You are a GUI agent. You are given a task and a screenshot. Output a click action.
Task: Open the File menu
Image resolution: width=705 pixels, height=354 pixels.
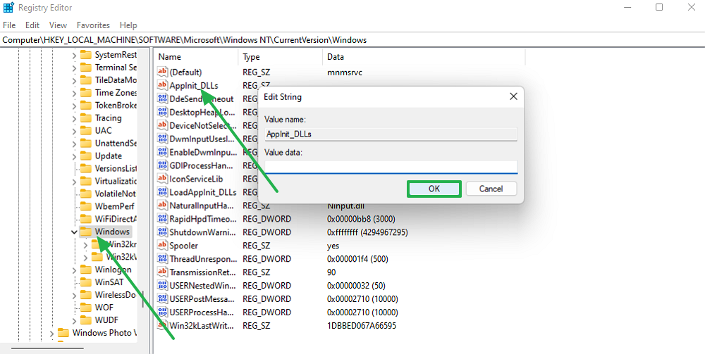pos(9,25)
